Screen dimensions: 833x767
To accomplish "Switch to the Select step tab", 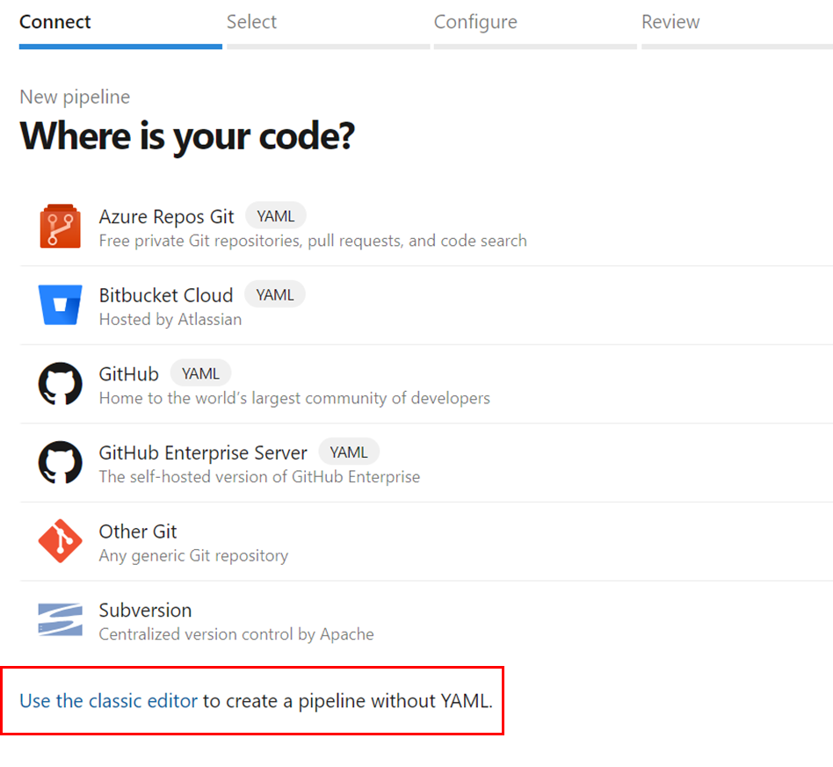I will (x=252, y=22).
